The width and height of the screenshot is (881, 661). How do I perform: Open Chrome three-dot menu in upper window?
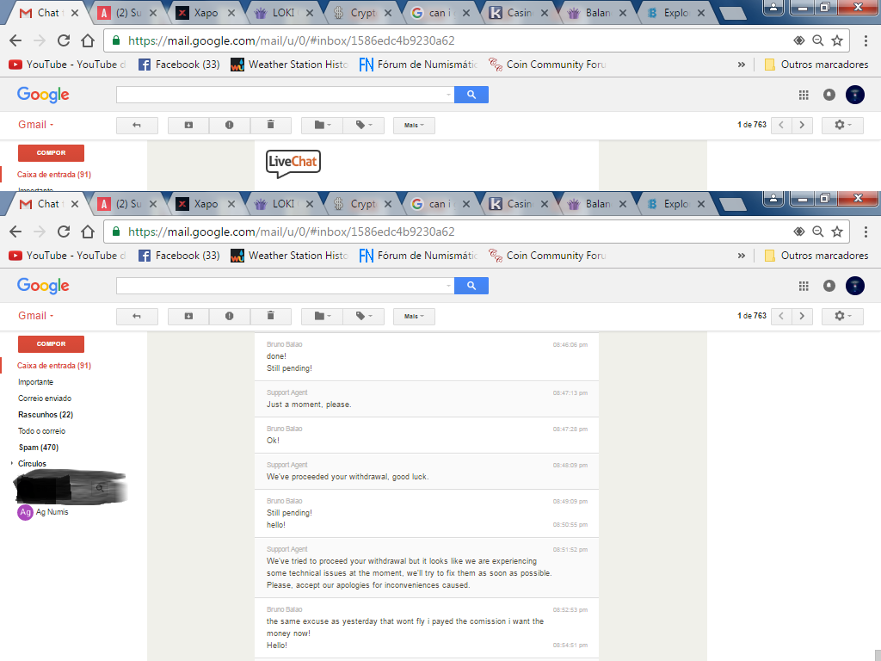click(866, 40)
